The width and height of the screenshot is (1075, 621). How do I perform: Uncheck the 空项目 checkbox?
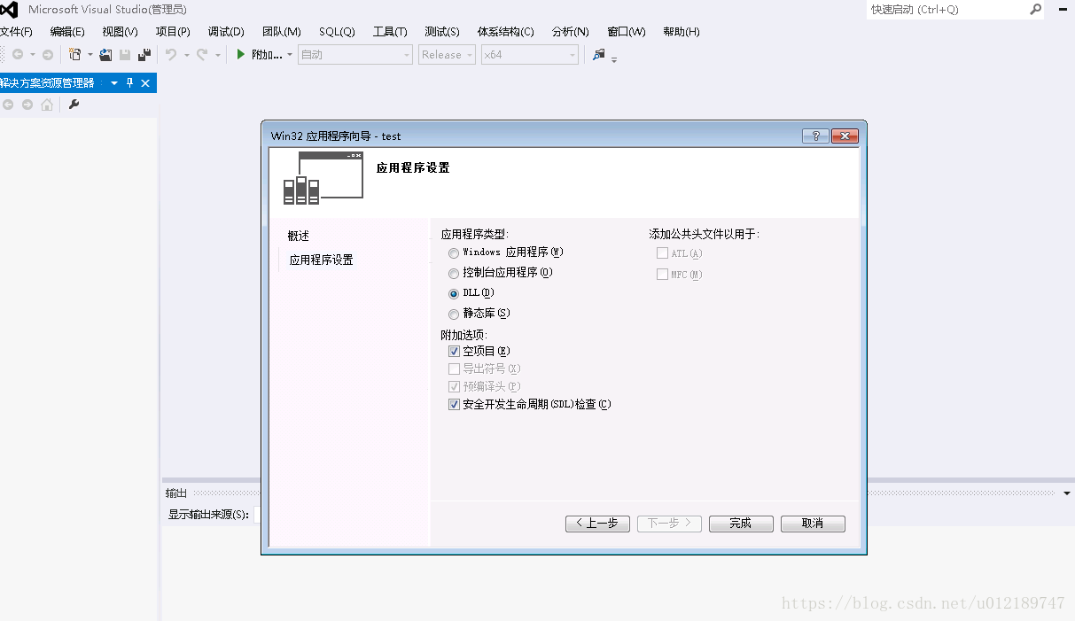454,352
